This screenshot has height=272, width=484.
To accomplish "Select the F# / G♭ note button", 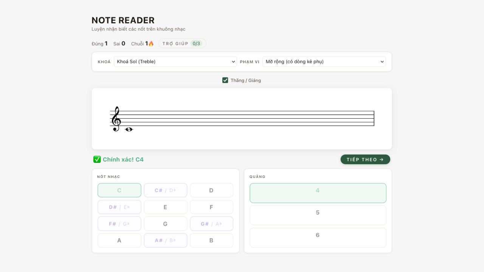I will pos(119,224).
